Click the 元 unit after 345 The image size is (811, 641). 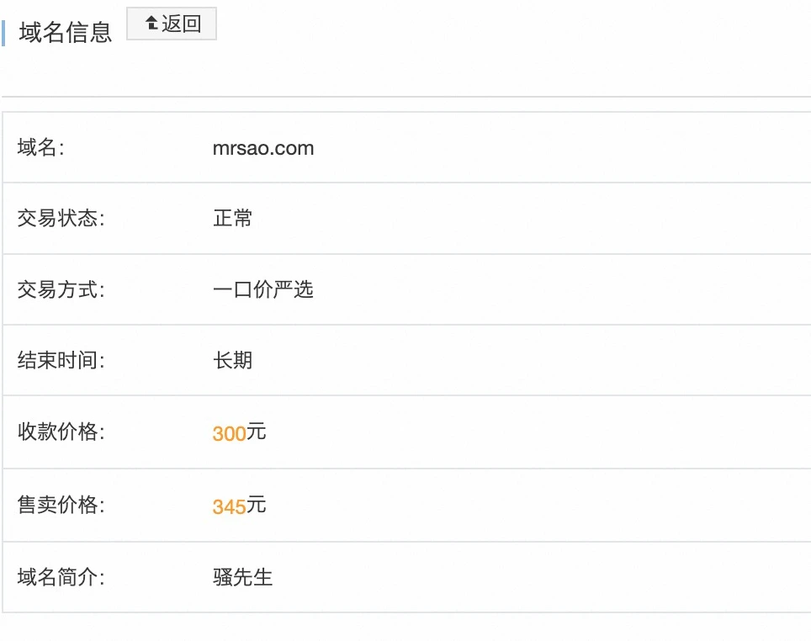257,506
